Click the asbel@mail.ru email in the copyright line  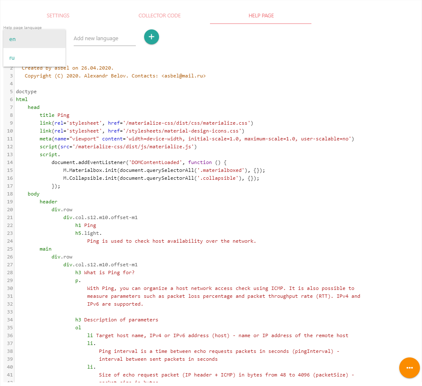tap(183, 76)
